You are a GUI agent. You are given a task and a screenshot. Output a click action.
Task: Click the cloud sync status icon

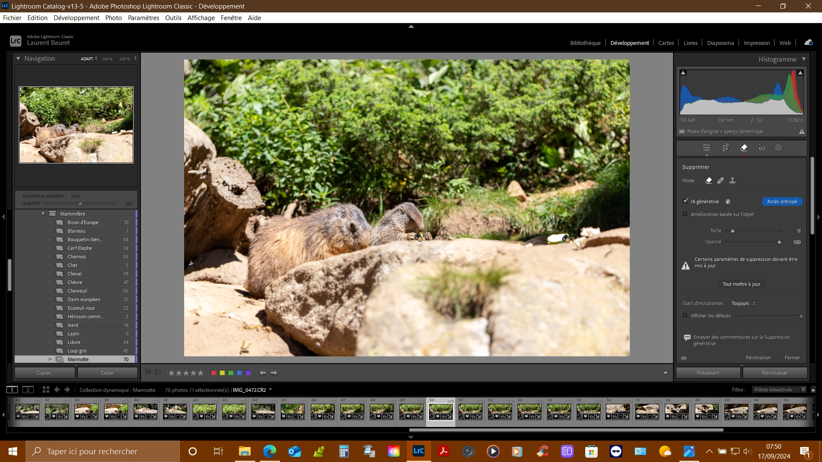point(808,42)
